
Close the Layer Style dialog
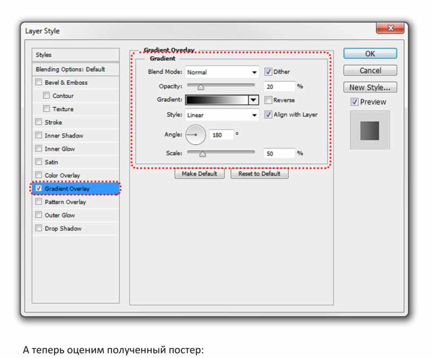390,28
